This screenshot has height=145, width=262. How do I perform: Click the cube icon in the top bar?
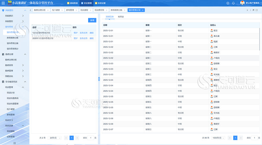click(228, 3)
